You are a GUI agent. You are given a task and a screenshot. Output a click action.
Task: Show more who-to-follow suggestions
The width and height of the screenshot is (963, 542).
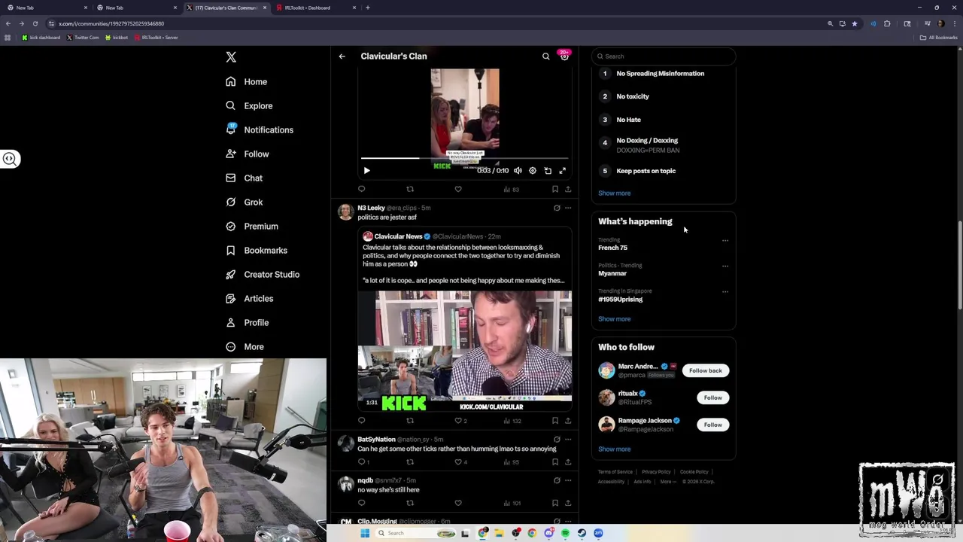tap(614, 449)
